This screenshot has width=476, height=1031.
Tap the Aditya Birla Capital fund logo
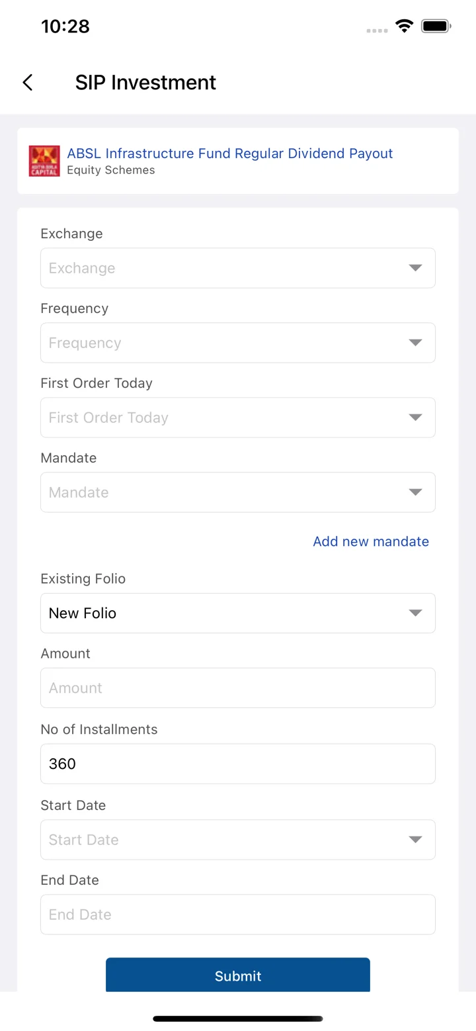pos(44,161)
